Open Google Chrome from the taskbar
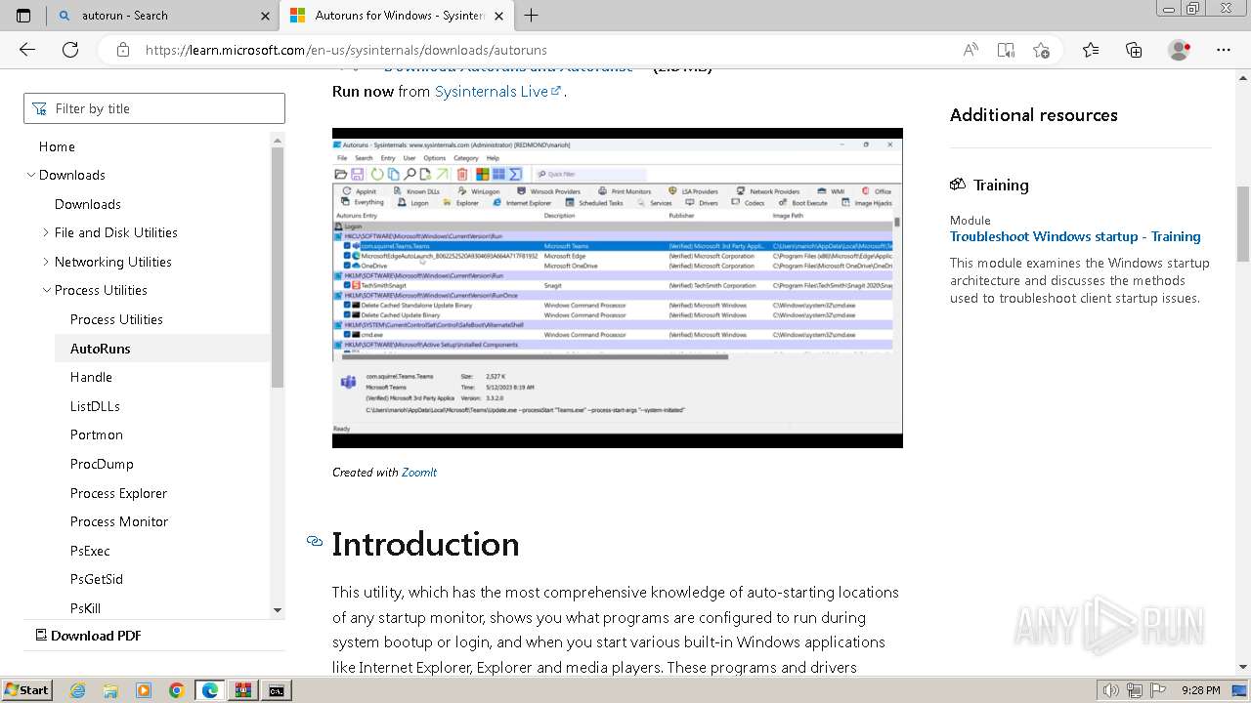 point(176,690)
